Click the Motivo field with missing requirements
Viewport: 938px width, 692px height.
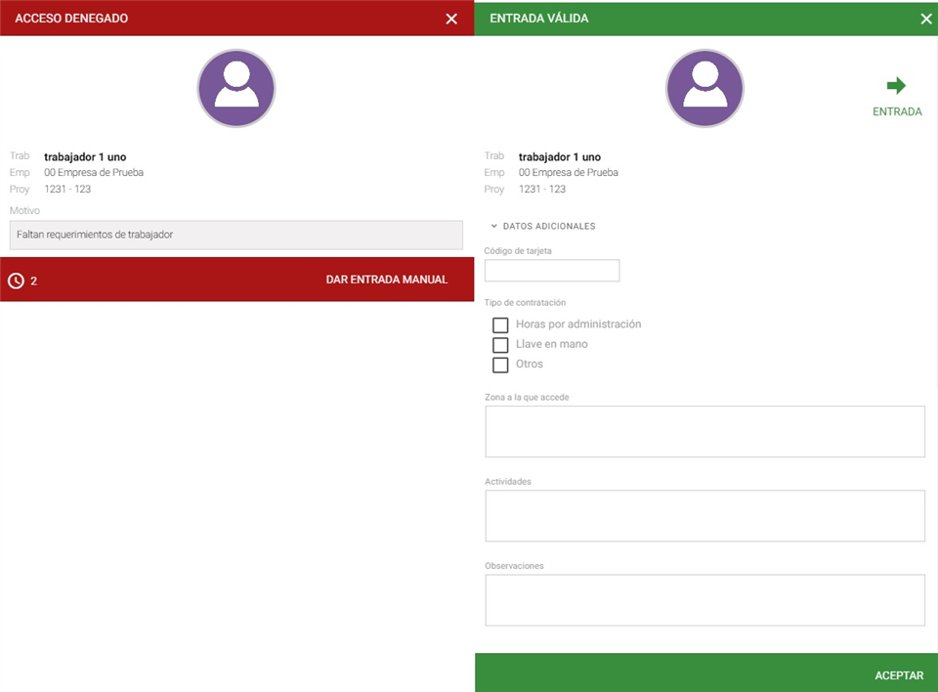point(235,235)
